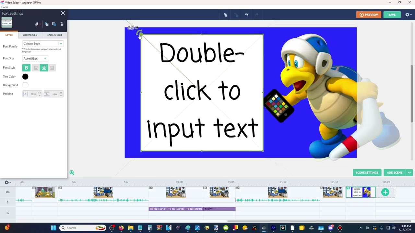The width and height of the screenshot is (415, 233).
Task: Select scene 21 thumbnail with text
Action: point(361,192)
